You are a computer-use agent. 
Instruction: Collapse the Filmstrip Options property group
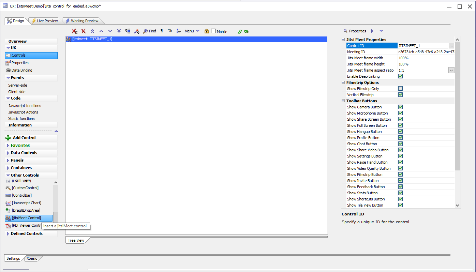(343, 82)
